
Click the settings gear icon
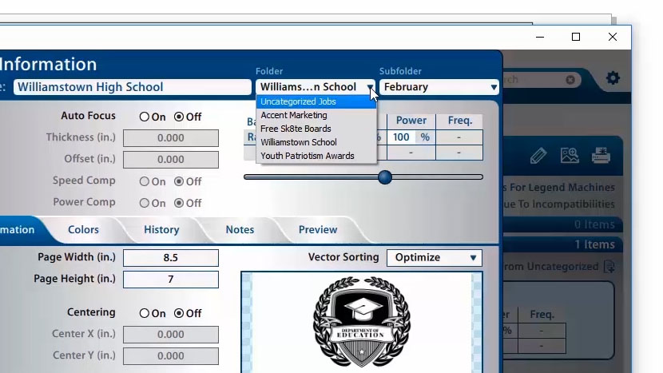click(613, 78)
